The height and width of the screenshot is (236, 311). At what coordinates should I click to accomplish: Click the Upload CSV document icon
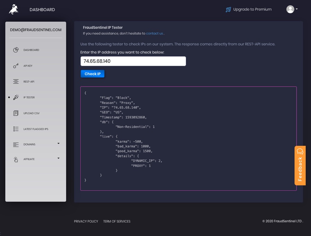click(16, 113)
